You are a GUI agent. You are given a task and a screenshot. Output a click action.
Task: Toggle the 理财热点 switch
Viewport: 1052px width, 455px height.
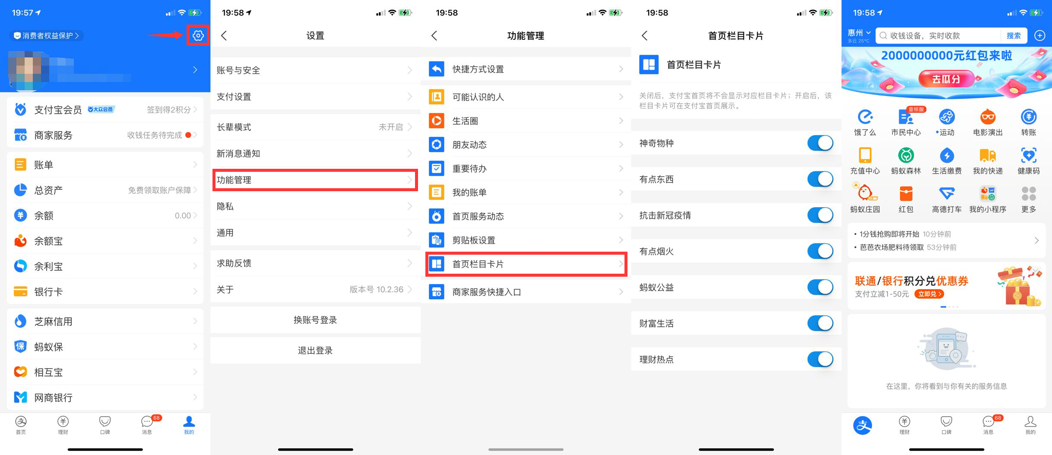[820, 359]
